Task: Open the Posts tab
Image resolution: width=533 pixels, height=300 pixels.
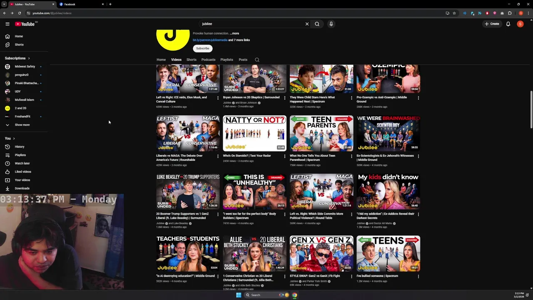Action: pyautogui.click(x=243, y=60)
